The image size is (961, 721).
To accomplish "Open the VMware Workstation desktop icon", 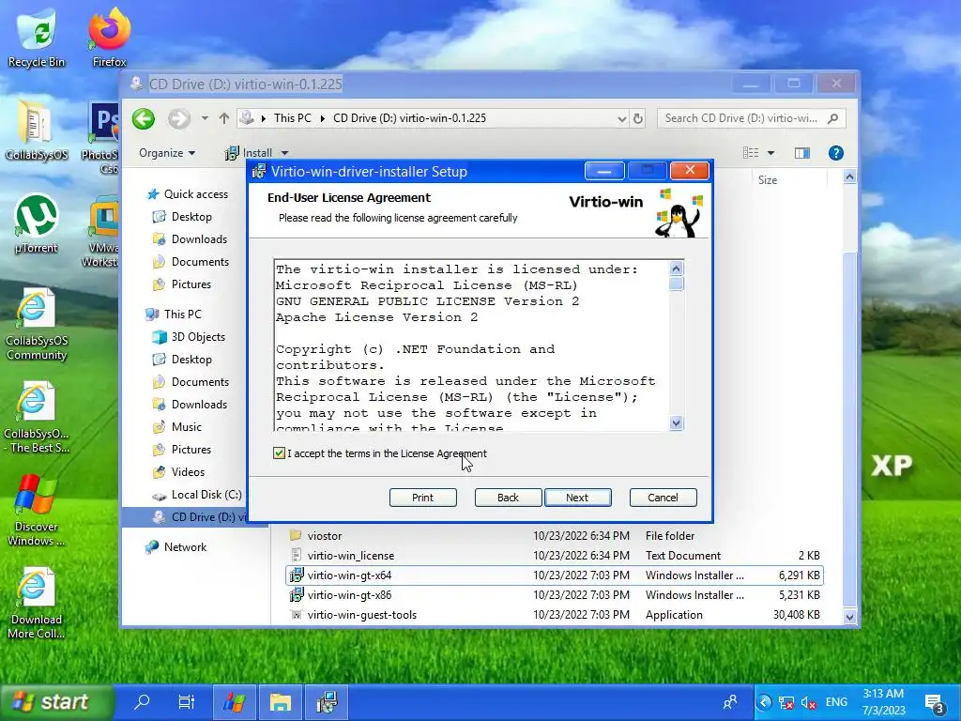I will (102, 231).
